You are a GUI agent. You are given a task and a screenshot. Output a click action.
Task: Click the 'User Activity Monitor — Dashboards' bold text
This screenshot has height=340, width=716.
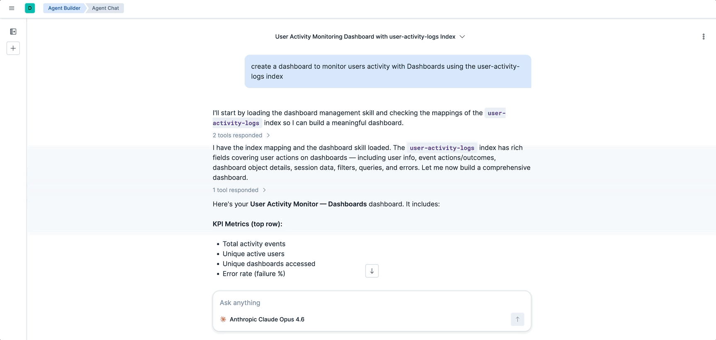point(308,204)
